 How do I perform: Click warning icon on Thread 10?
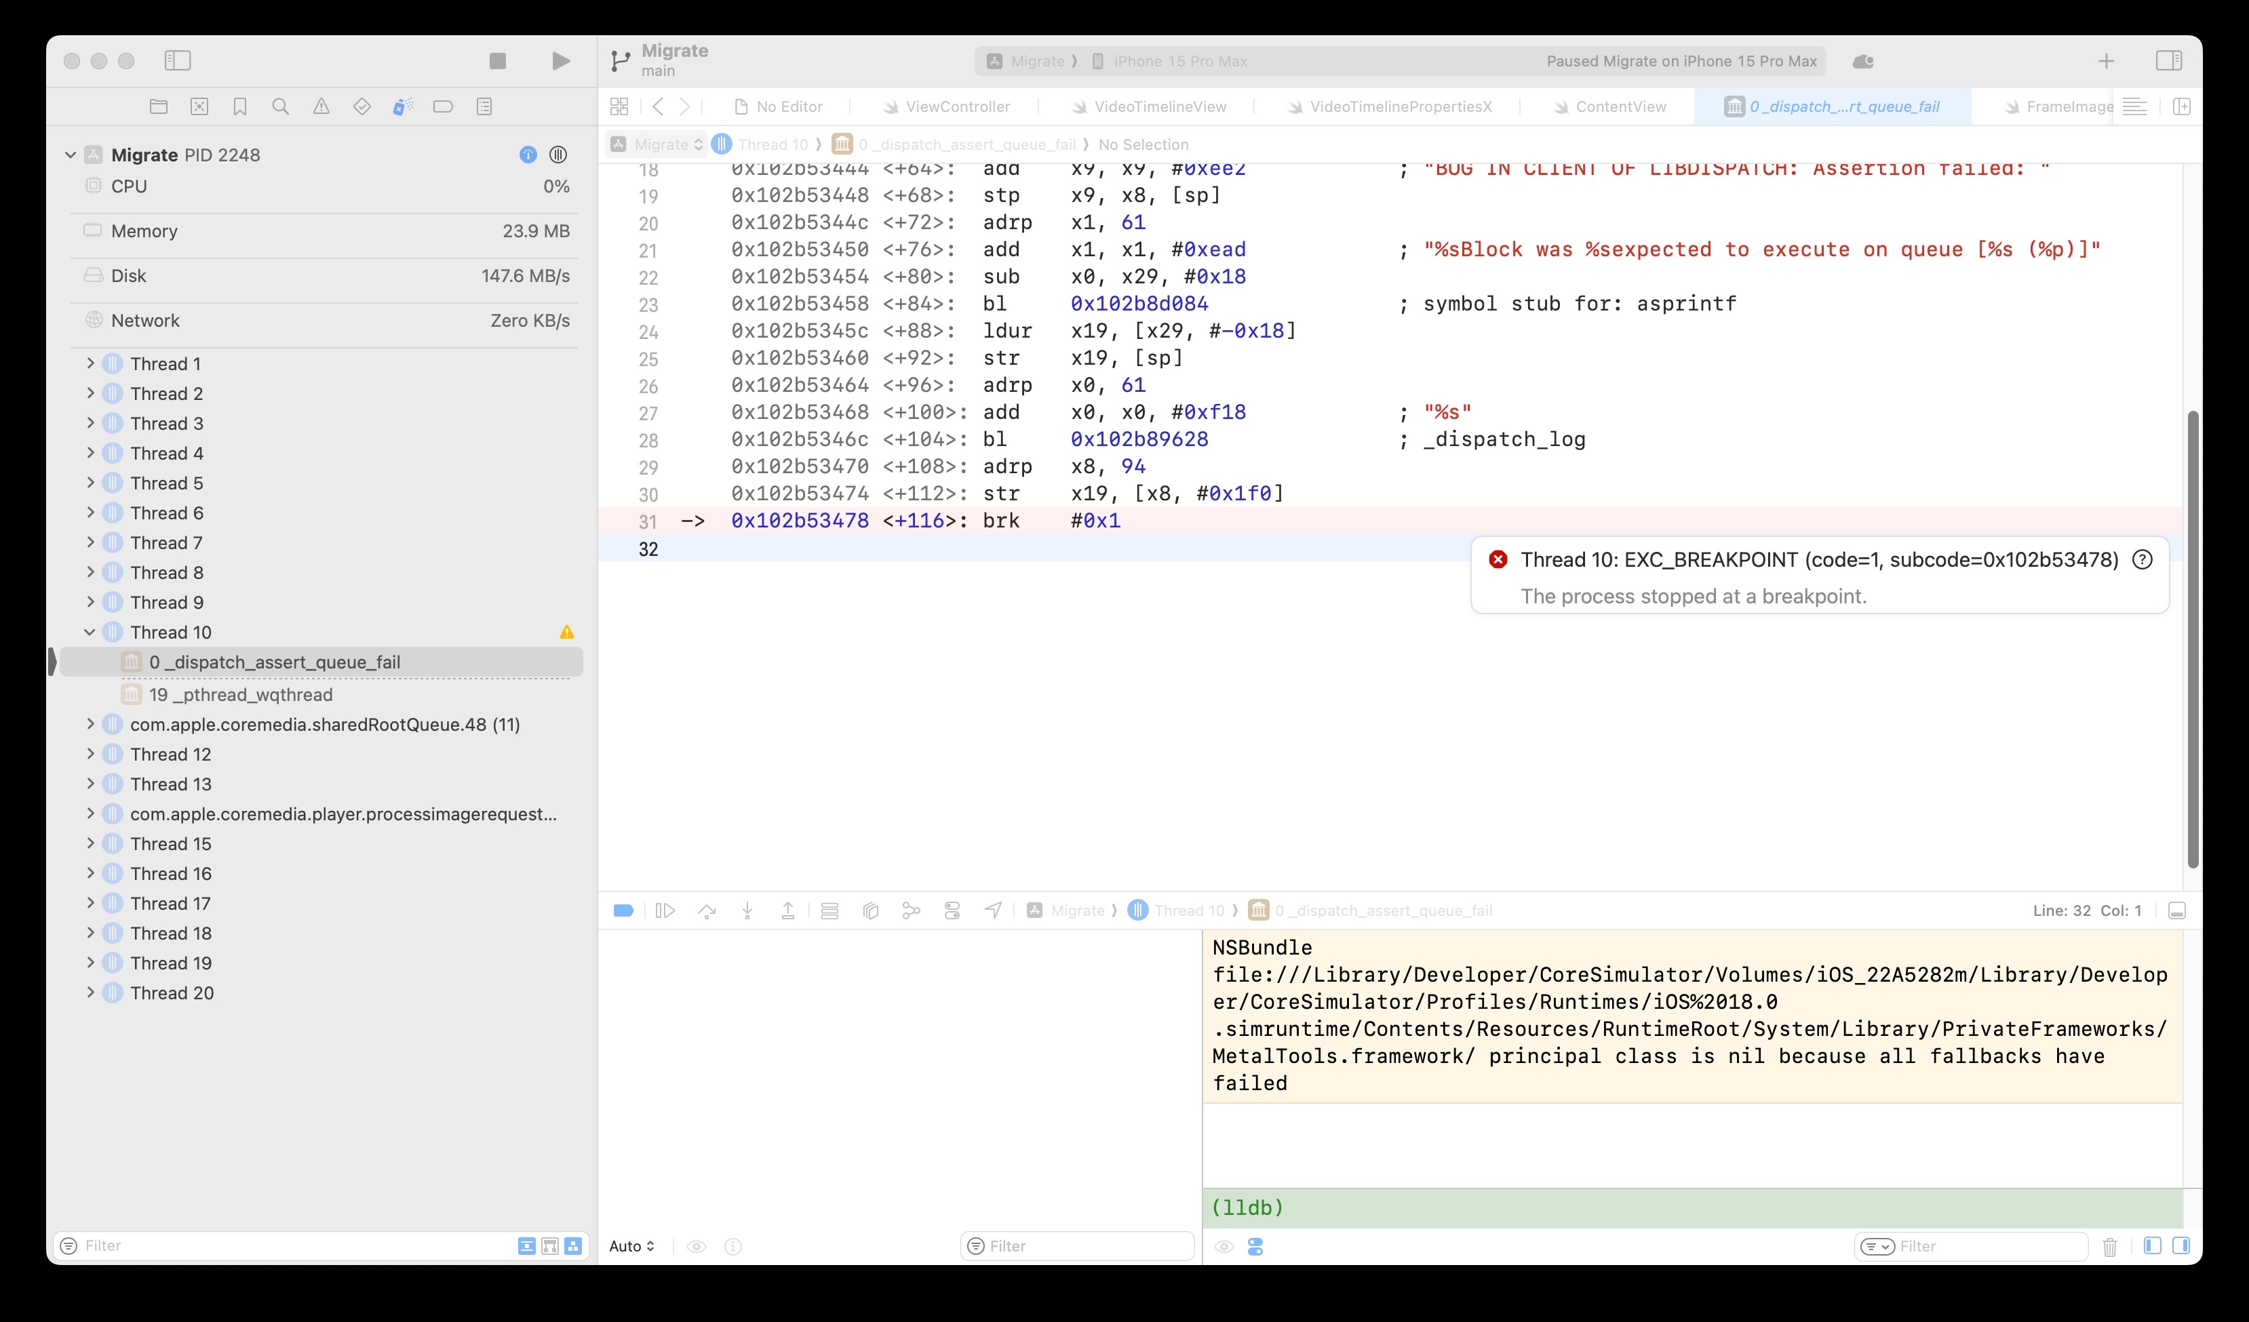tap(567, 632)
